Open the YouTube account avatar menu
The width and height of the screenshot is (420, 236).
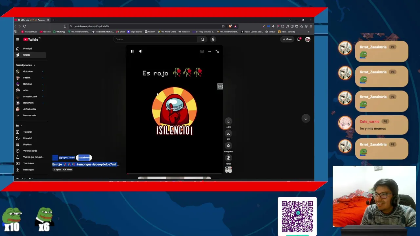click(308, 39)
